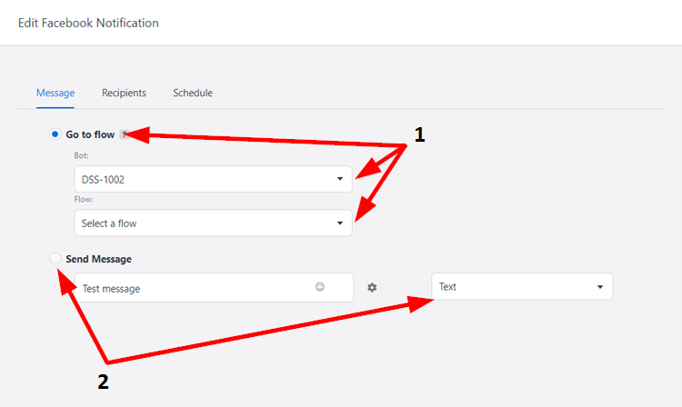Viewport: 682px width, 407px height.
Task: Select the Go to flow radio button
Action: pos(55,134)
